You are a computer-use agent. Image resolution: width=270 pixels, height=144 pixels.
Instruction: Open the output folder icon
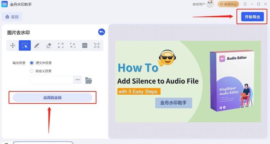(89, 80)
